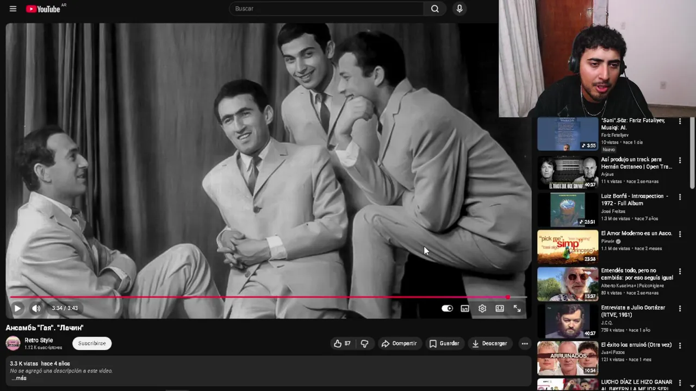
Task: Click the video time display 3:34 / 3:43
Action: [65, 308]
